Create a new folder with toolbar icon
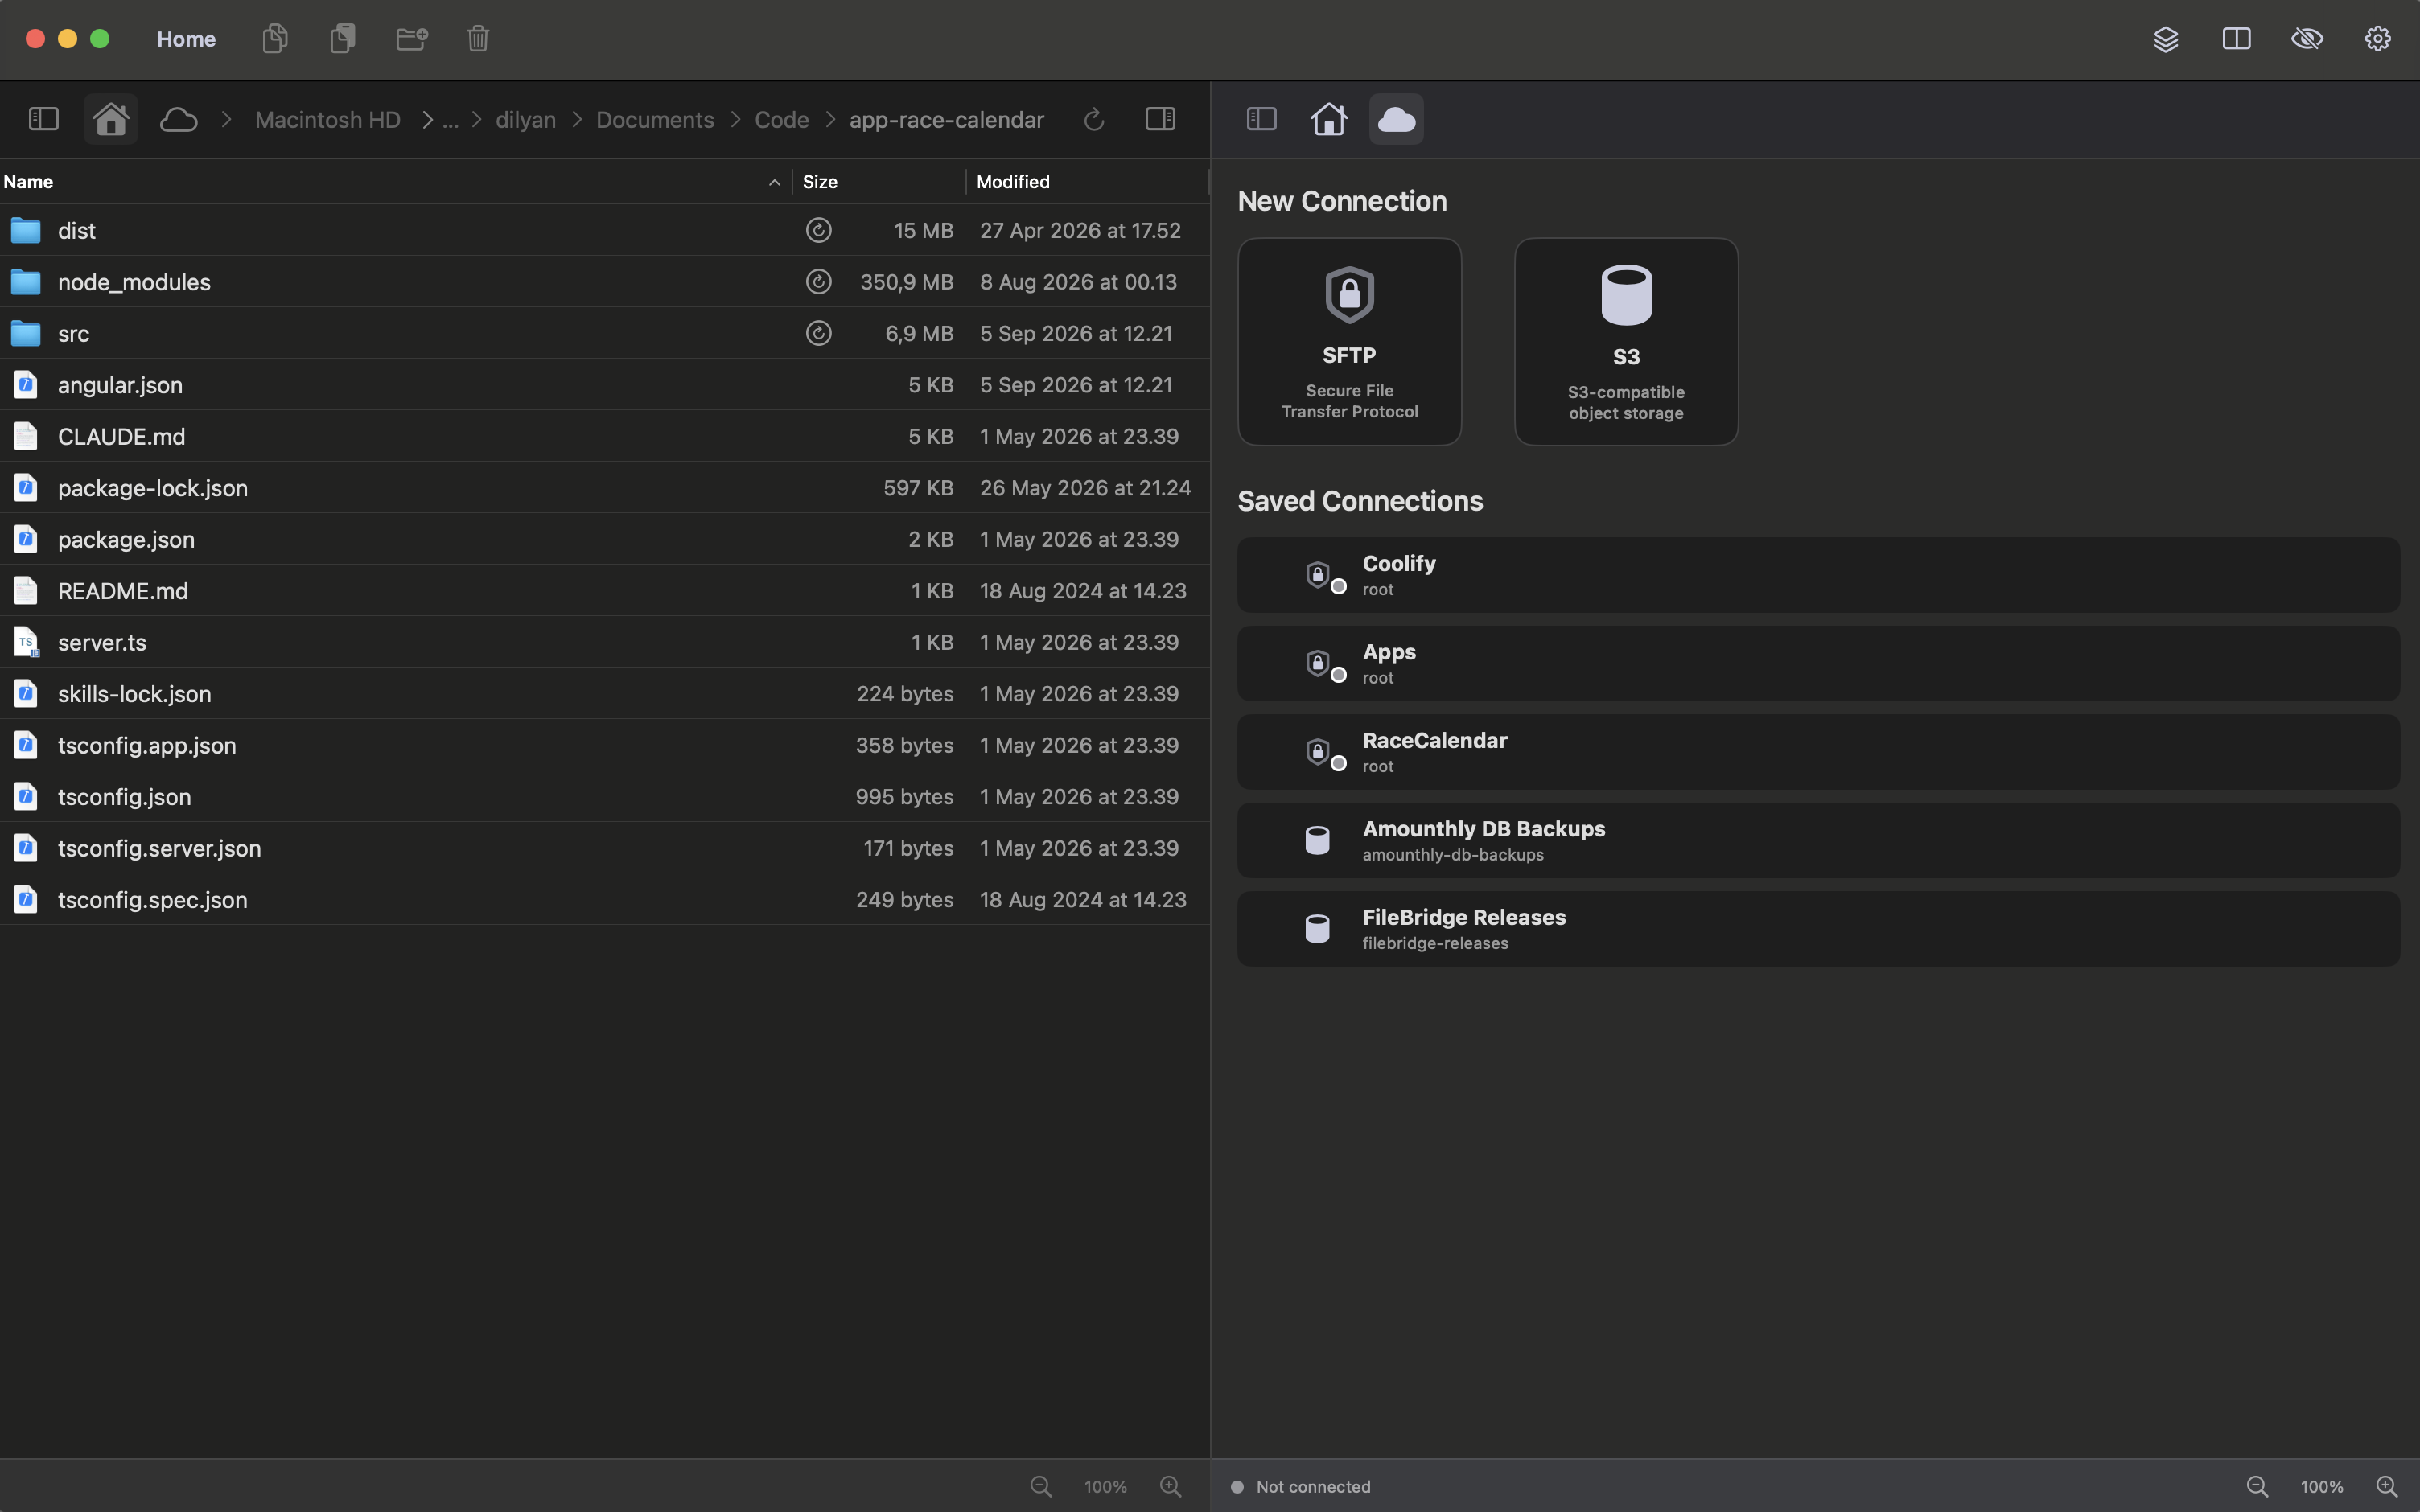This screenshot has width=2420, height=1512. point(412,39)
